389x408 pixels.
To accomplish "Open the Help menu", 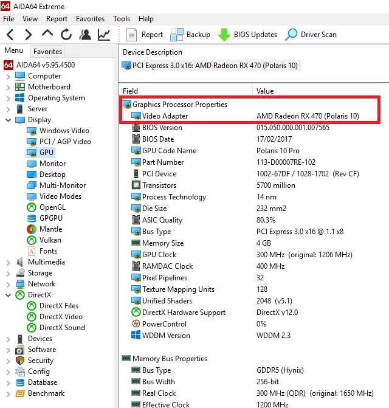I will pyautogui.click(x=146, y=19).
